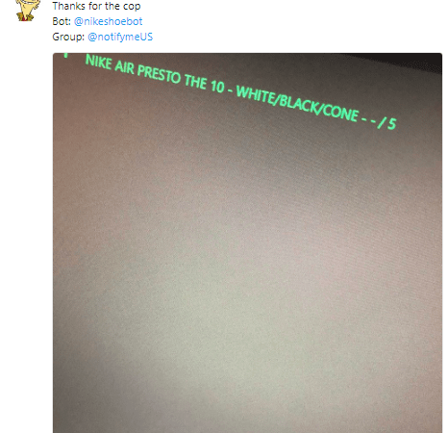Open the @notifymeUS profile link

pyautogui.click(x=120, y=37)
